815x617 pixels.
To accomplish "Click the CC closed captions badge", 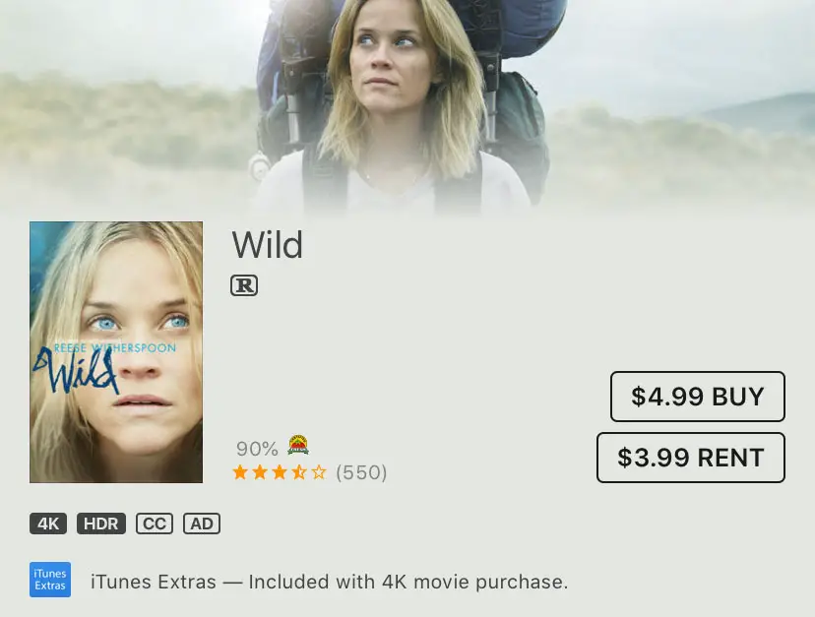I will coord(155,524).
